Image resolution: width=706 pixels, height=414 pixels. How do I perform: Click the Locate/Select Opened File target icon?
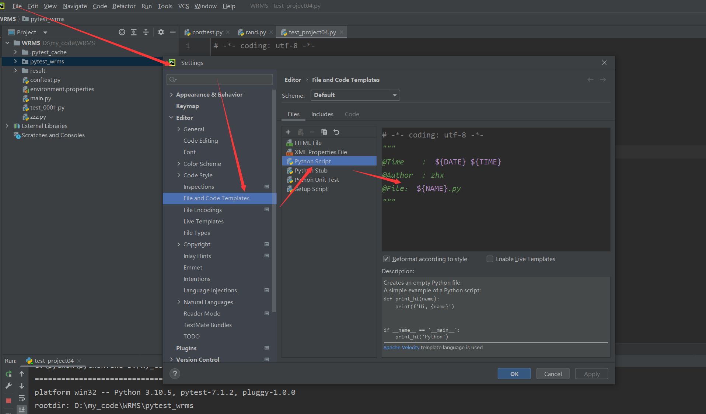click(122, 32)
